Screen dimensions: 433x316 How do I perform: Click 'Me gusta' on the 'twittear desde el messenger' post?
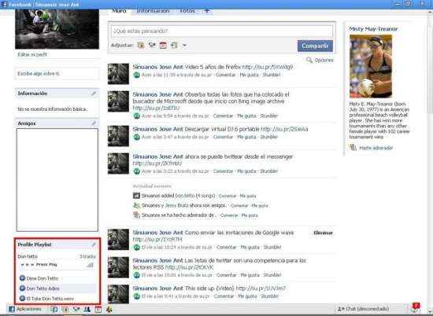point(246,171)
